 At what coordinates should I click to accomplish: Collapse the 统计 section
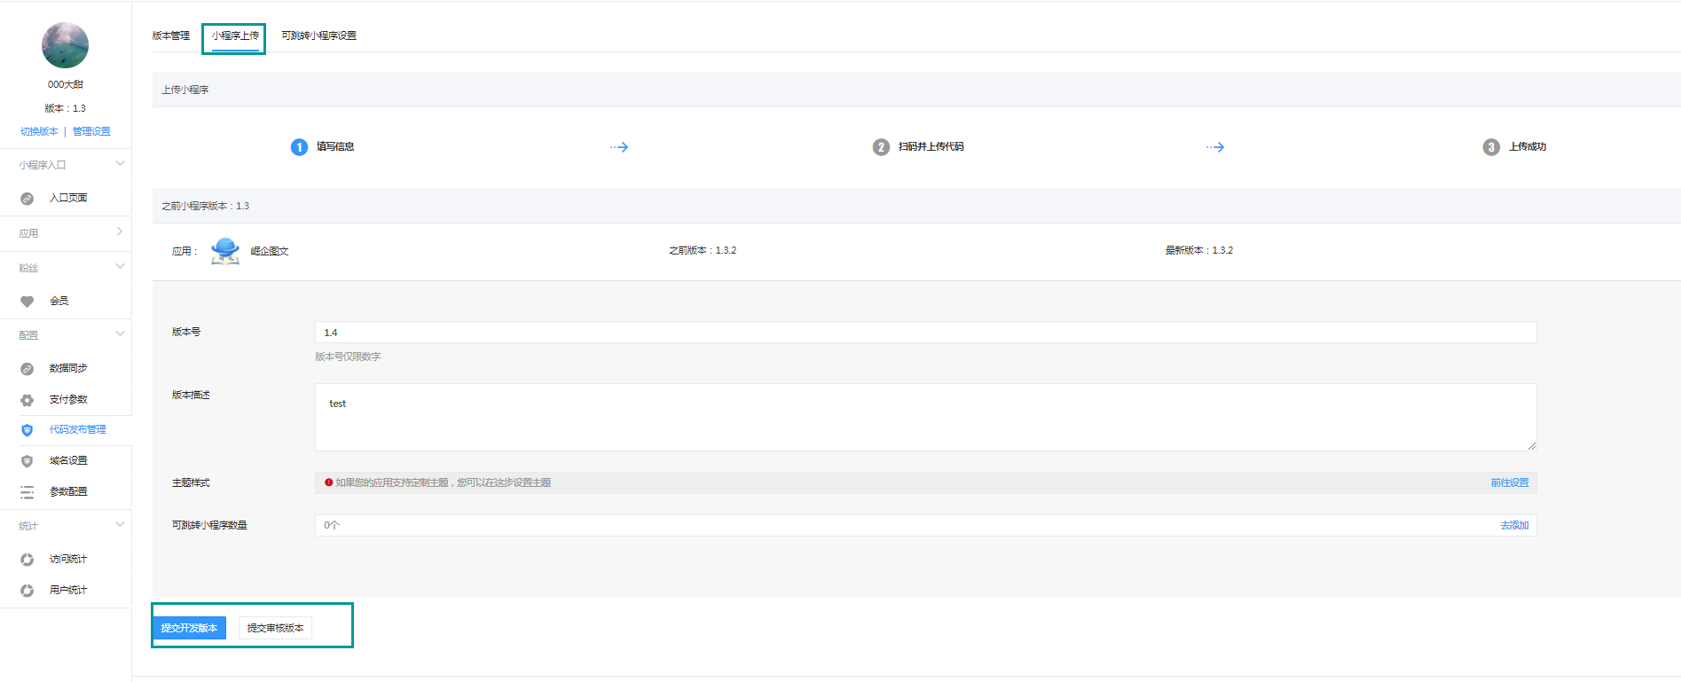(120, 525)
